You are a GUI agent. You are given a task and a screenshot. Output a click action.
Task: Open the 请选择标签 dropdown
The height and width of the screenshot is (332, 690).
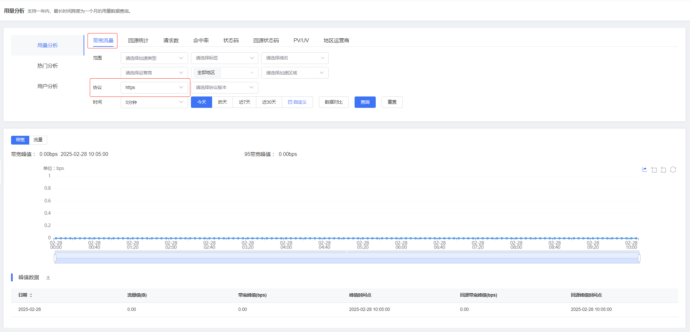point(224,58)
